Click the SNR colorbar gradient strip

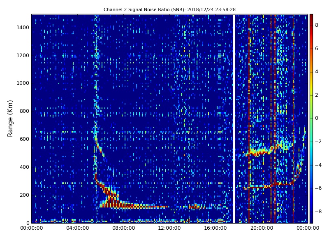click(x=311, y=119)
